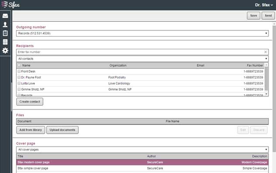The width and height of the screenshot is (276, 173).
Task: Expand the All cover pages dropdown
Action: pyautogui.click(x=142, y=149)
